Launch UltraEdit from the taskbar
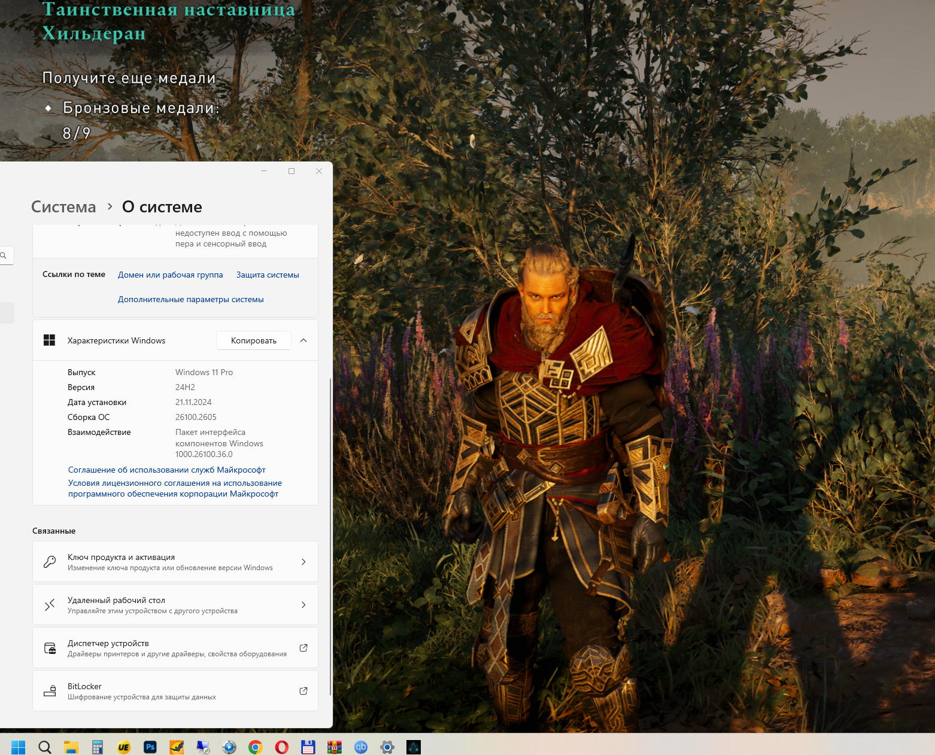935x755 pixels. click(124, 747)
